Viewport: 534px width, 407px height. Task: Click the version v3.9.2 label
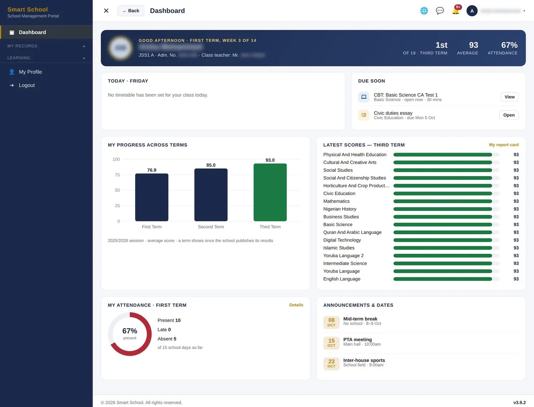519,402
